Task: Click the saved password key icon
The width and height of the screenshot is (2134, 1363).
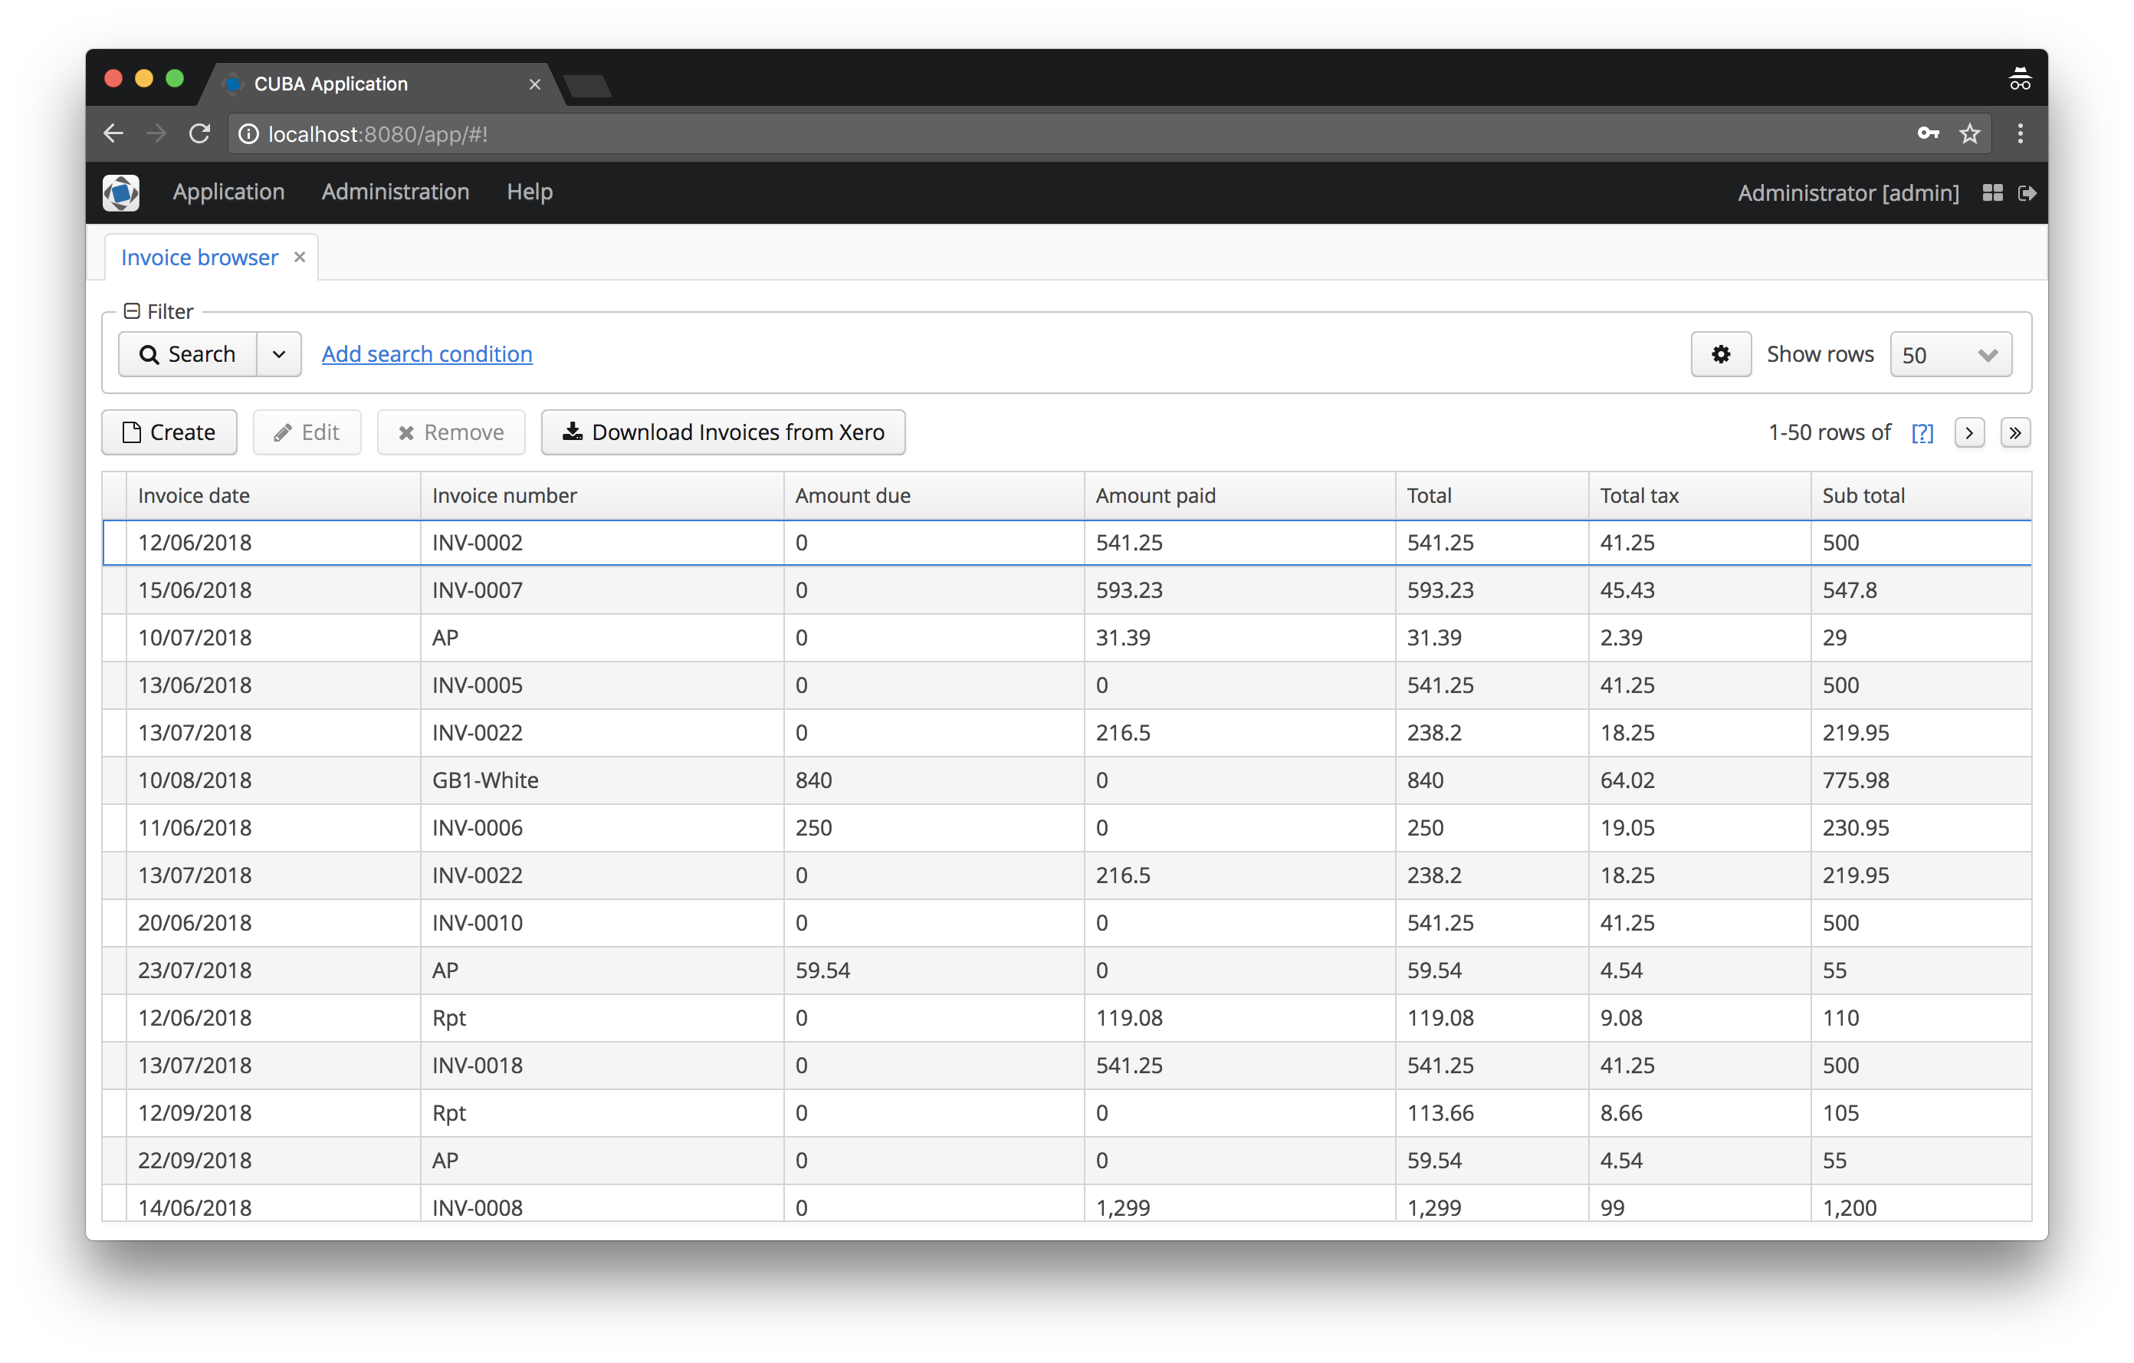Action: [1928, 134]
